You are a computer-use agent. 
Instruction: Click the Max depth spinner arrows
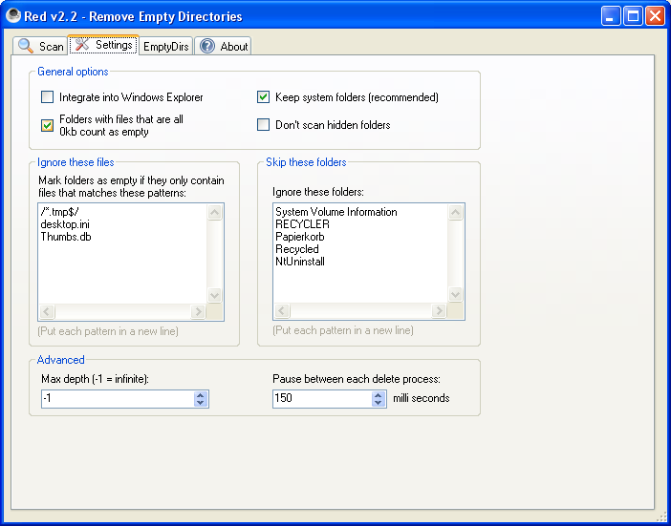point(201,399)
